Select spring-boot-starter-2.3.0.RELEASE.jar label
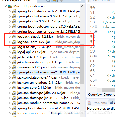115x117 pixels. pyautogui.click(x=45, y=16)
